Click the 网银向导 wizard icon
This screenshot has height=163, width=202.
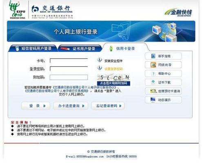click(x=153, y=65)
